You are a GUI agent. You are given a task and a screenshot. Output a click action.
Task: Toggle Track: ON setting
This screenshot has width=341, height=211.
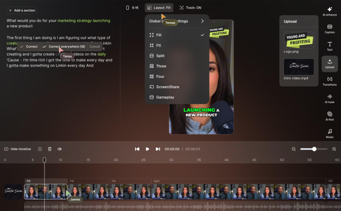tap(190, 8)
